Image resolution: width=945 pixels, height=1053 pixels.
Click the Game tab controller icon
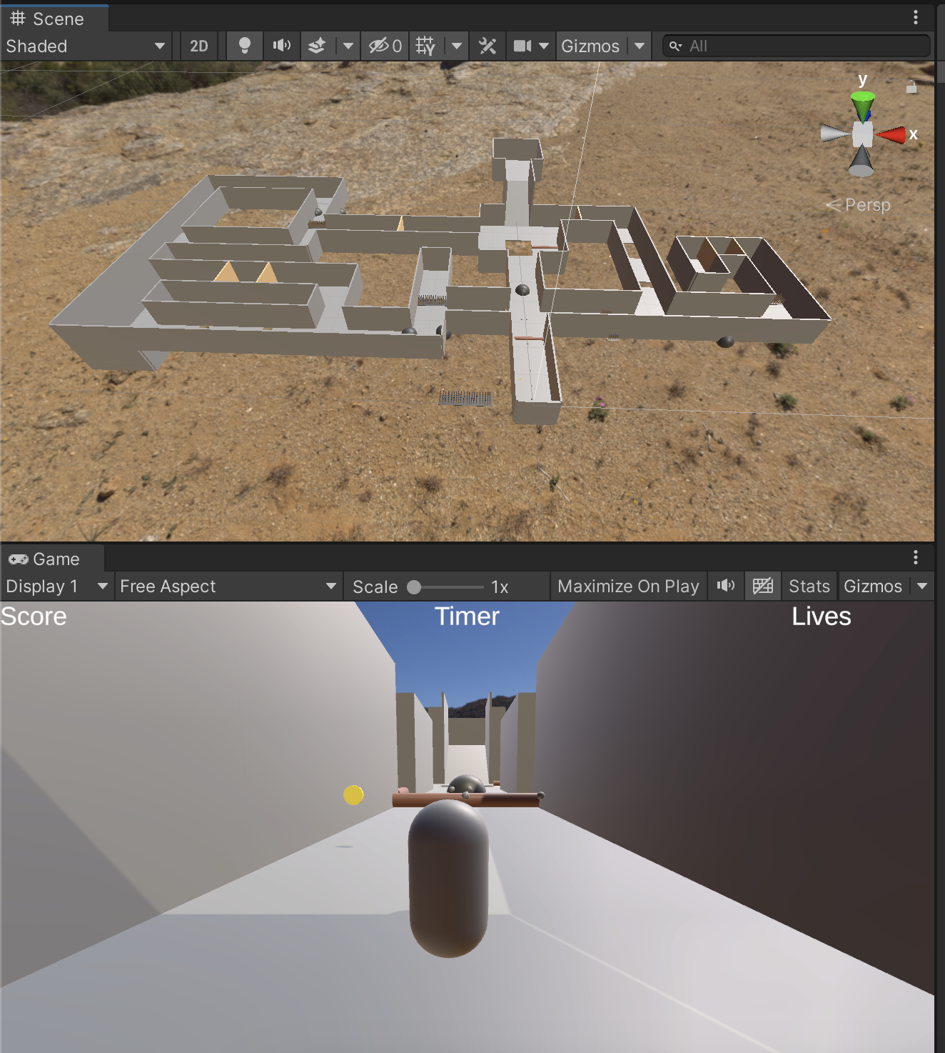[19, 559]
